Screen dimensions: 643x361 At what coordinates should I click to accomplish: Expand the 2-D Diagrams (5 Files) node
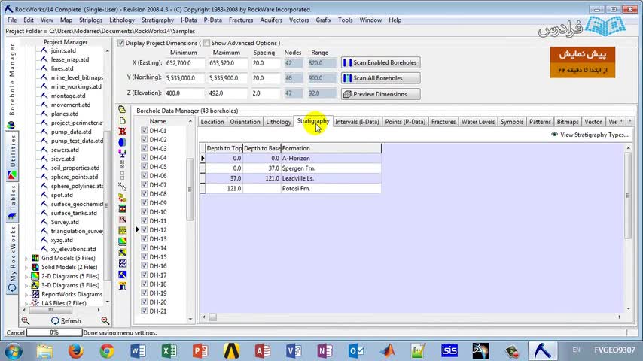[26, 277]
